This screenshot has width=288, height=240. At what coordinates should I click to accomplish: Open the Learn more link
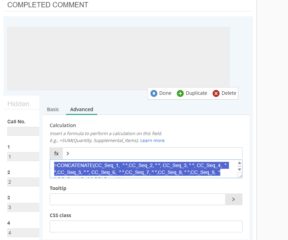pyautogui.click(x=152, y=141)
